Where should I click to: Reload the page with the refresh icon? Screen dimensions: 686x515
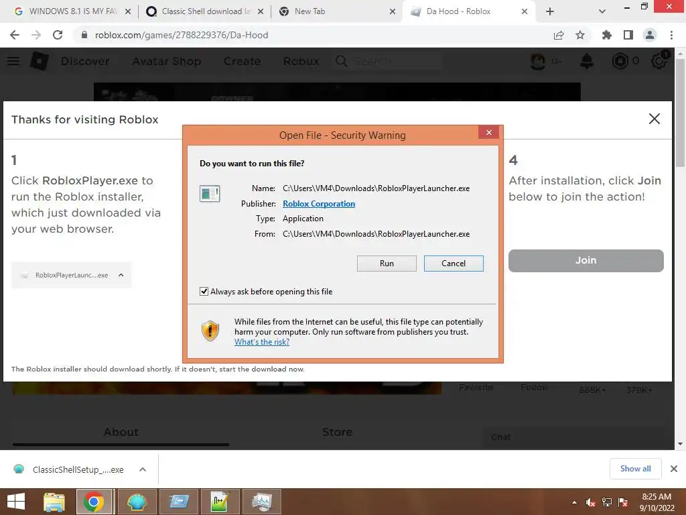58,35
